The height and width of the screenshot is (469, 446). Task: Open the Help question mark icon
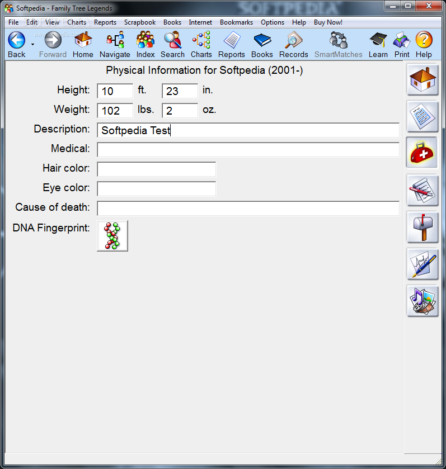point(424,40)
